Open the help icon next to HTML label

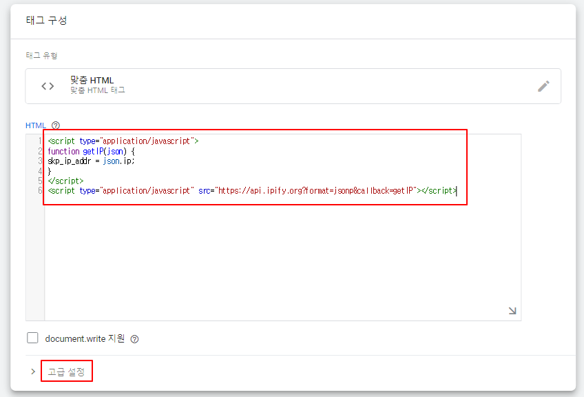point(56,125)
